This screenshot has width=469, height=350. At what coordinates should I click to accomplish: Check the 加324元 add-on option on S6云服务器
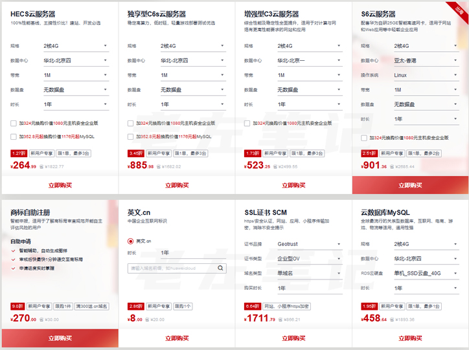[x=365, y=138]
